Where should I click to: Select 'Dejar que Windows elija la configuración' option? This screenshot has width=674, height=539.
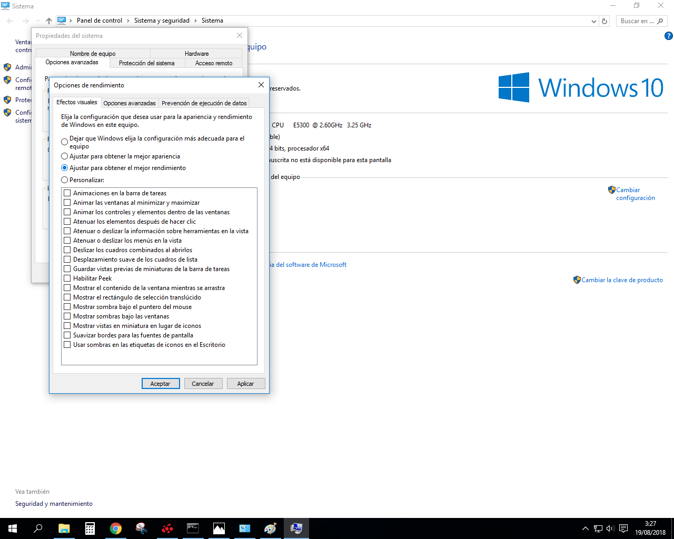pyautogui.click(x=64, y=142)
